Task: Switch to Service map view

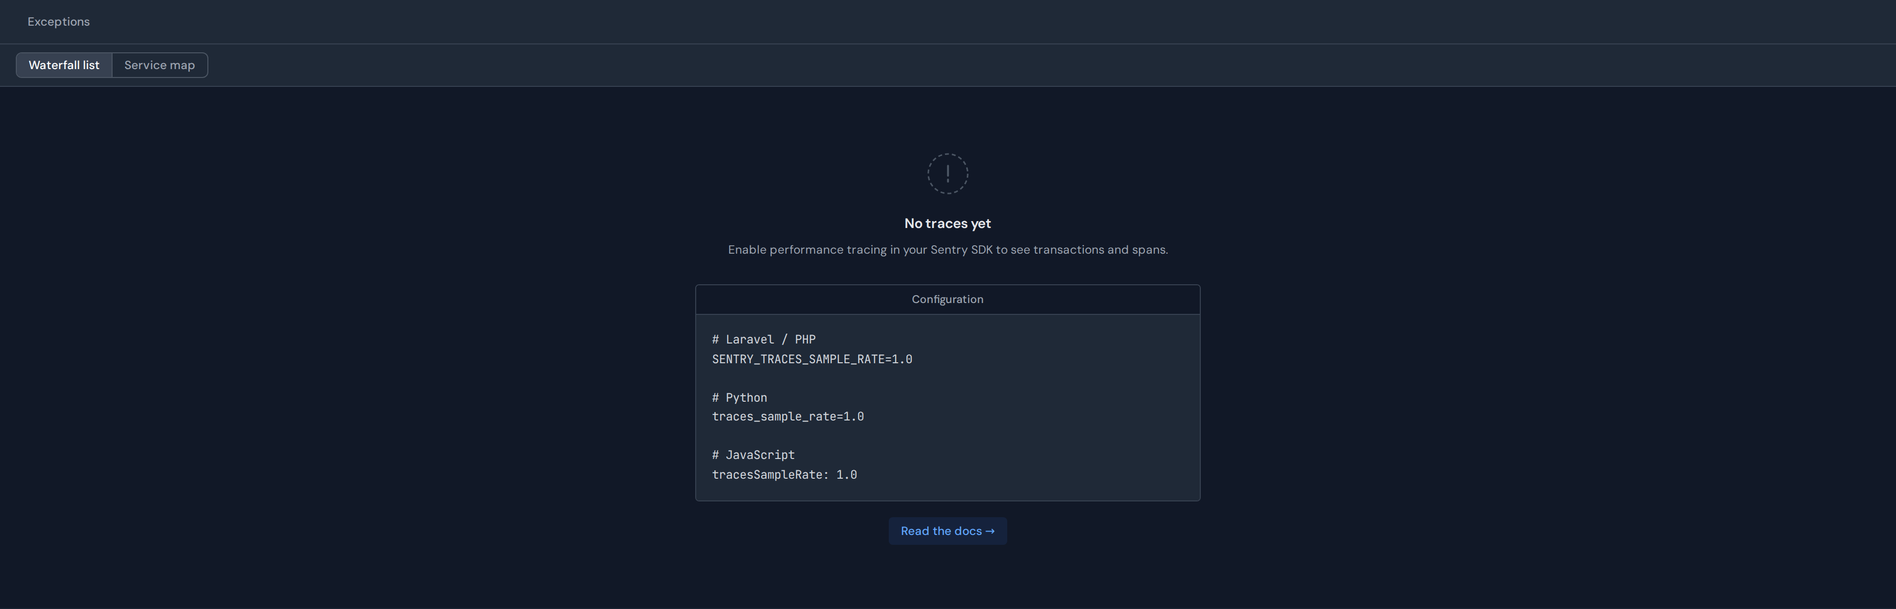Action: 159,66
